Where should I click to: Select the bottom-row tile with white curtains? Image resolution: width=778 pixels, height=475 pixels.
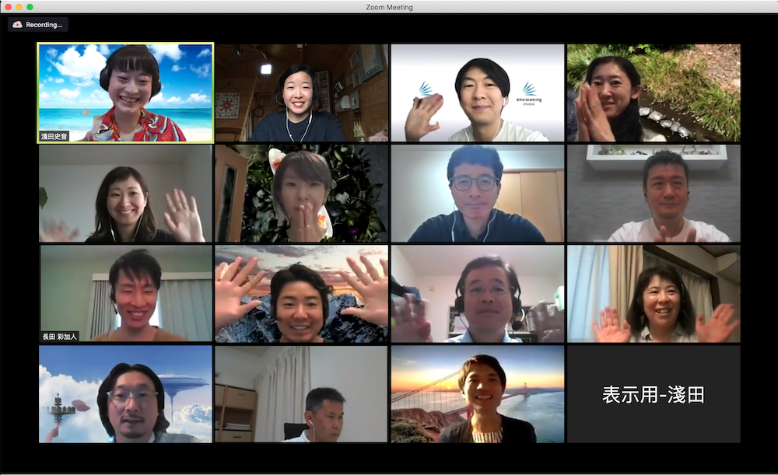tap(301, 394)
